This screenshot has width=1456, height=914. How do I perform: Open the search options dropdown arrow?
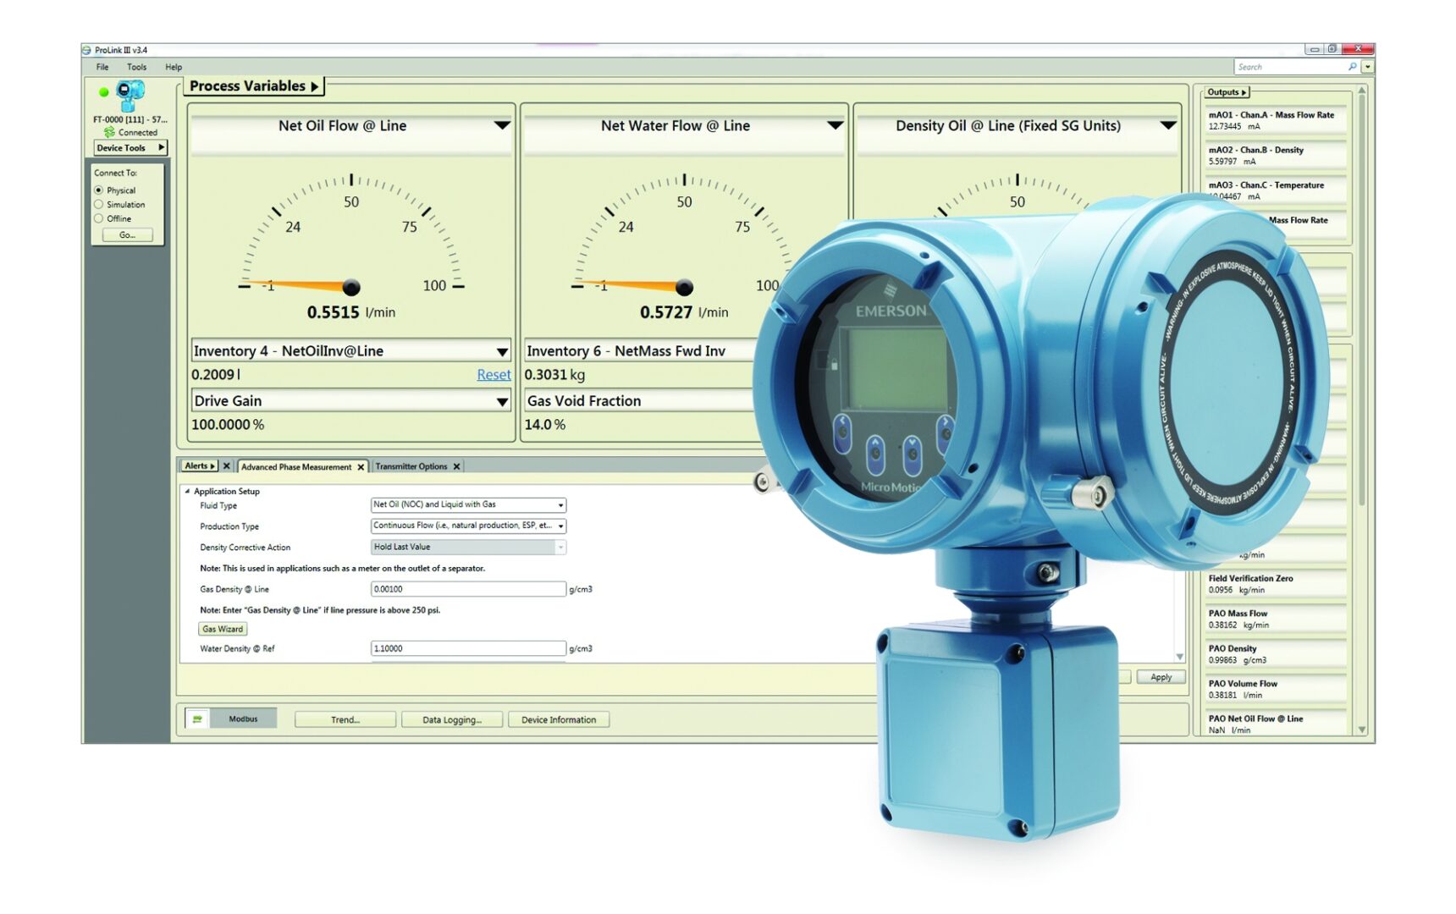pos(1367,67)
